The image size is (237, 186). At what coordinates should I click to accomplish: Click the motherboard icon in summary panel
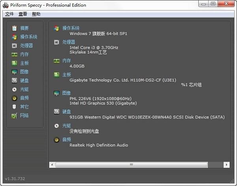tap(56, 75)
